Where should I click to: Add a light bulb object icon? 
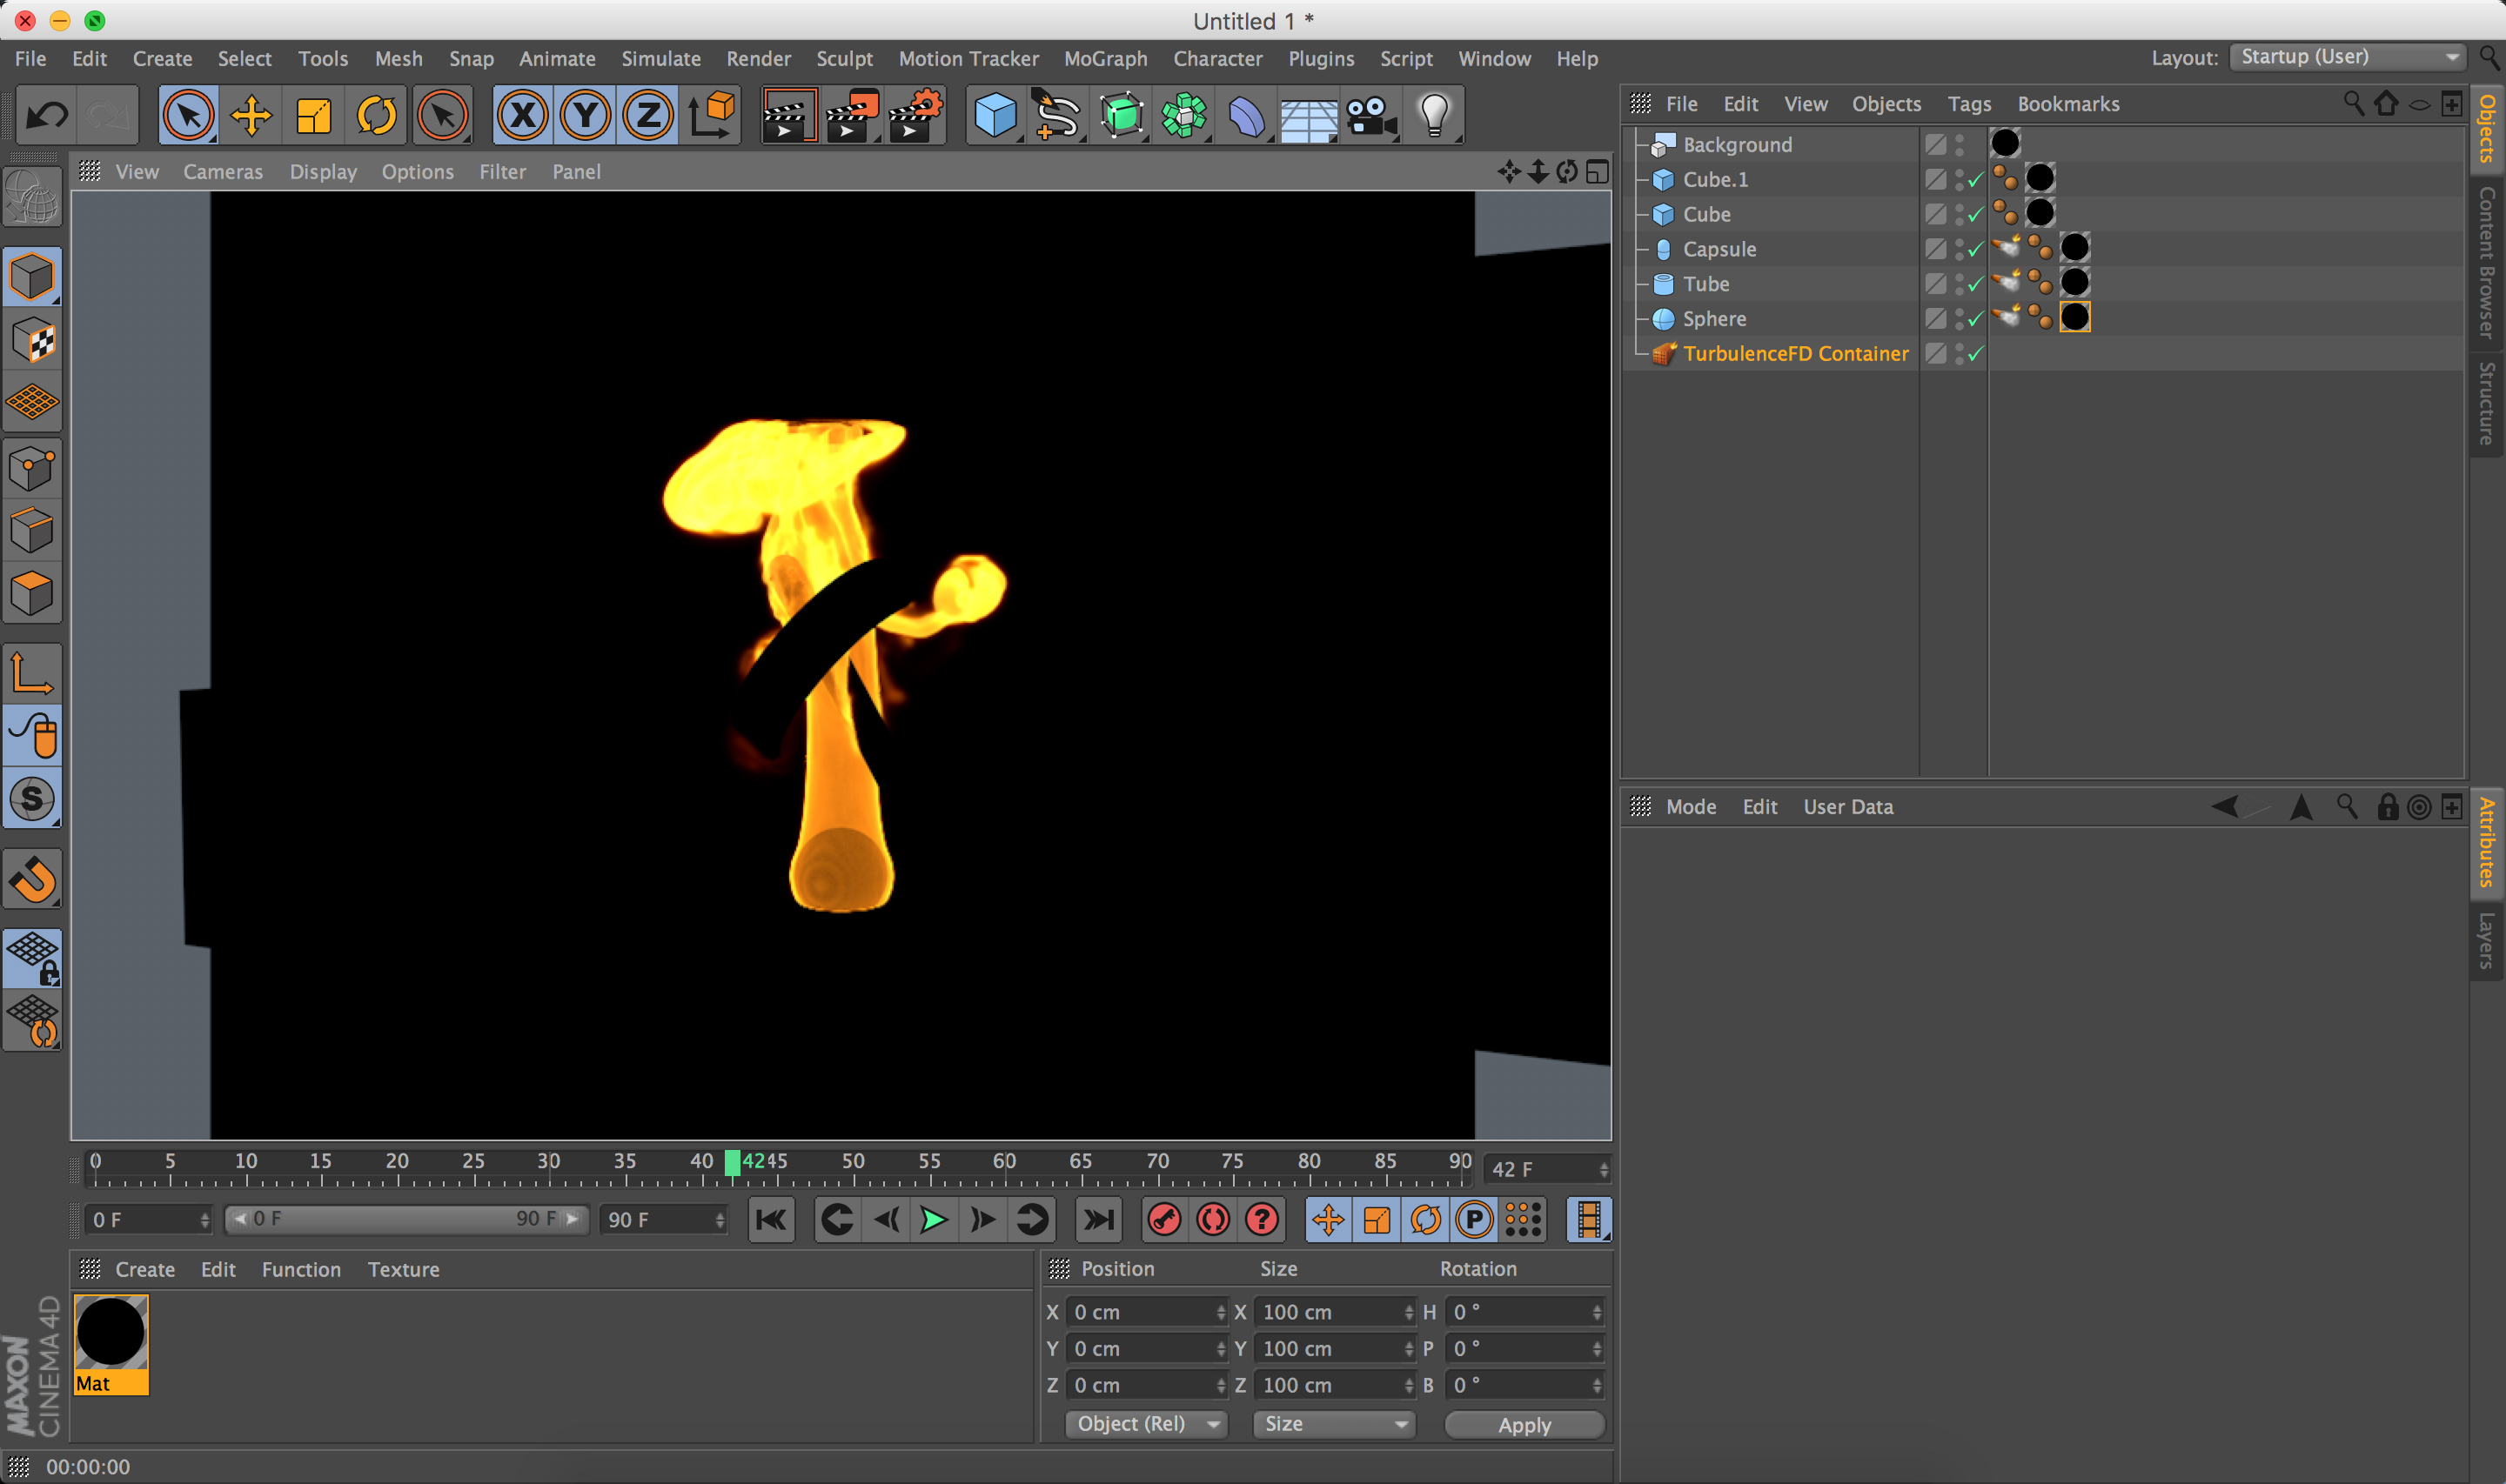click(1434, 116)
